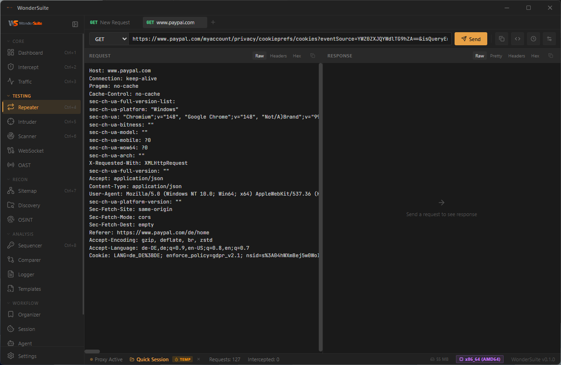Collapse the sidebar using the panel icon
The height and width of the screenshot is (365, 561).
pyautogui.click(x=75, y=24)
